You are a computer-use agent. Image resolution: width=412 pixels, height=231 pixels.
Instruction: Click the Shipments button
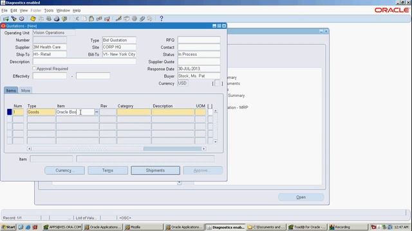[155, 171]
